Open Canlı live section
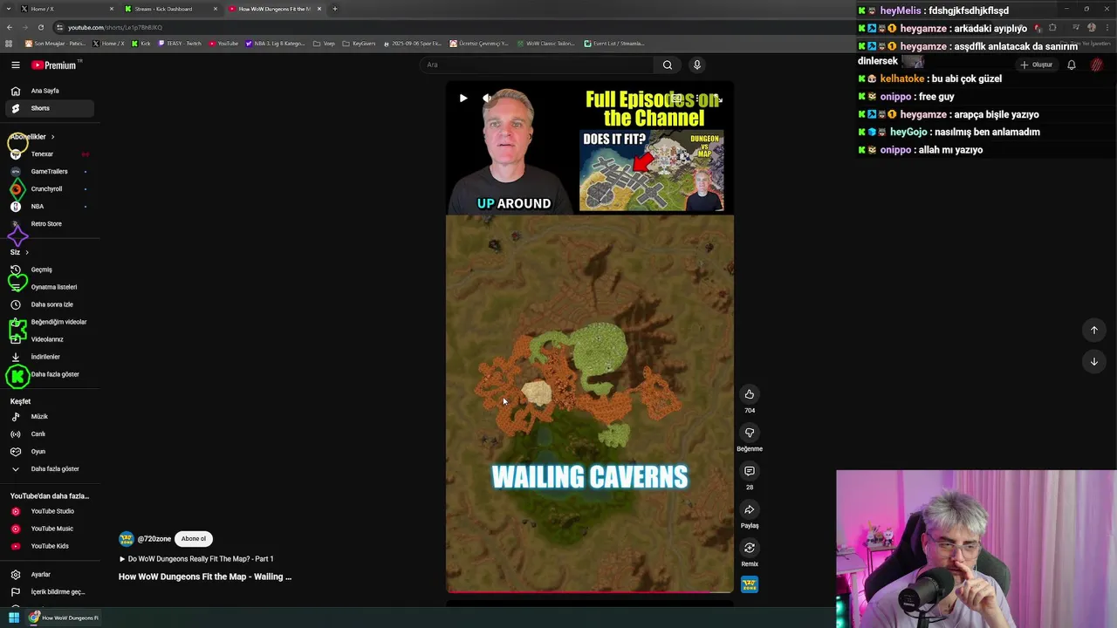Image resolution: width=1117 pixels, height=628 pixels. (x=49, y=434)
